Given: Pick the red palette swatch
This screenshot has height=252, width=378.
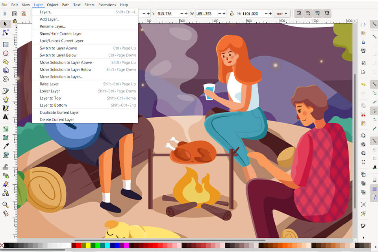Looking at the screenshot, I should (79, 245).
